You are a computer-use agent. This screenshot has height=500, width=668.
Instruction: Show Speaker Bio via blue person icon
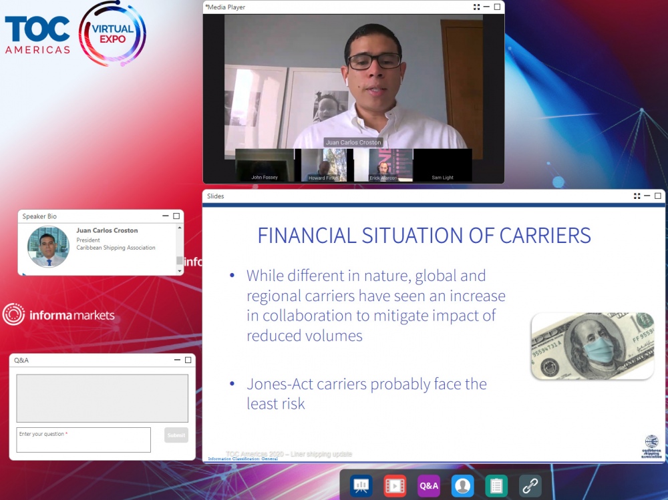pyautogui.click(x=462, y=485)
